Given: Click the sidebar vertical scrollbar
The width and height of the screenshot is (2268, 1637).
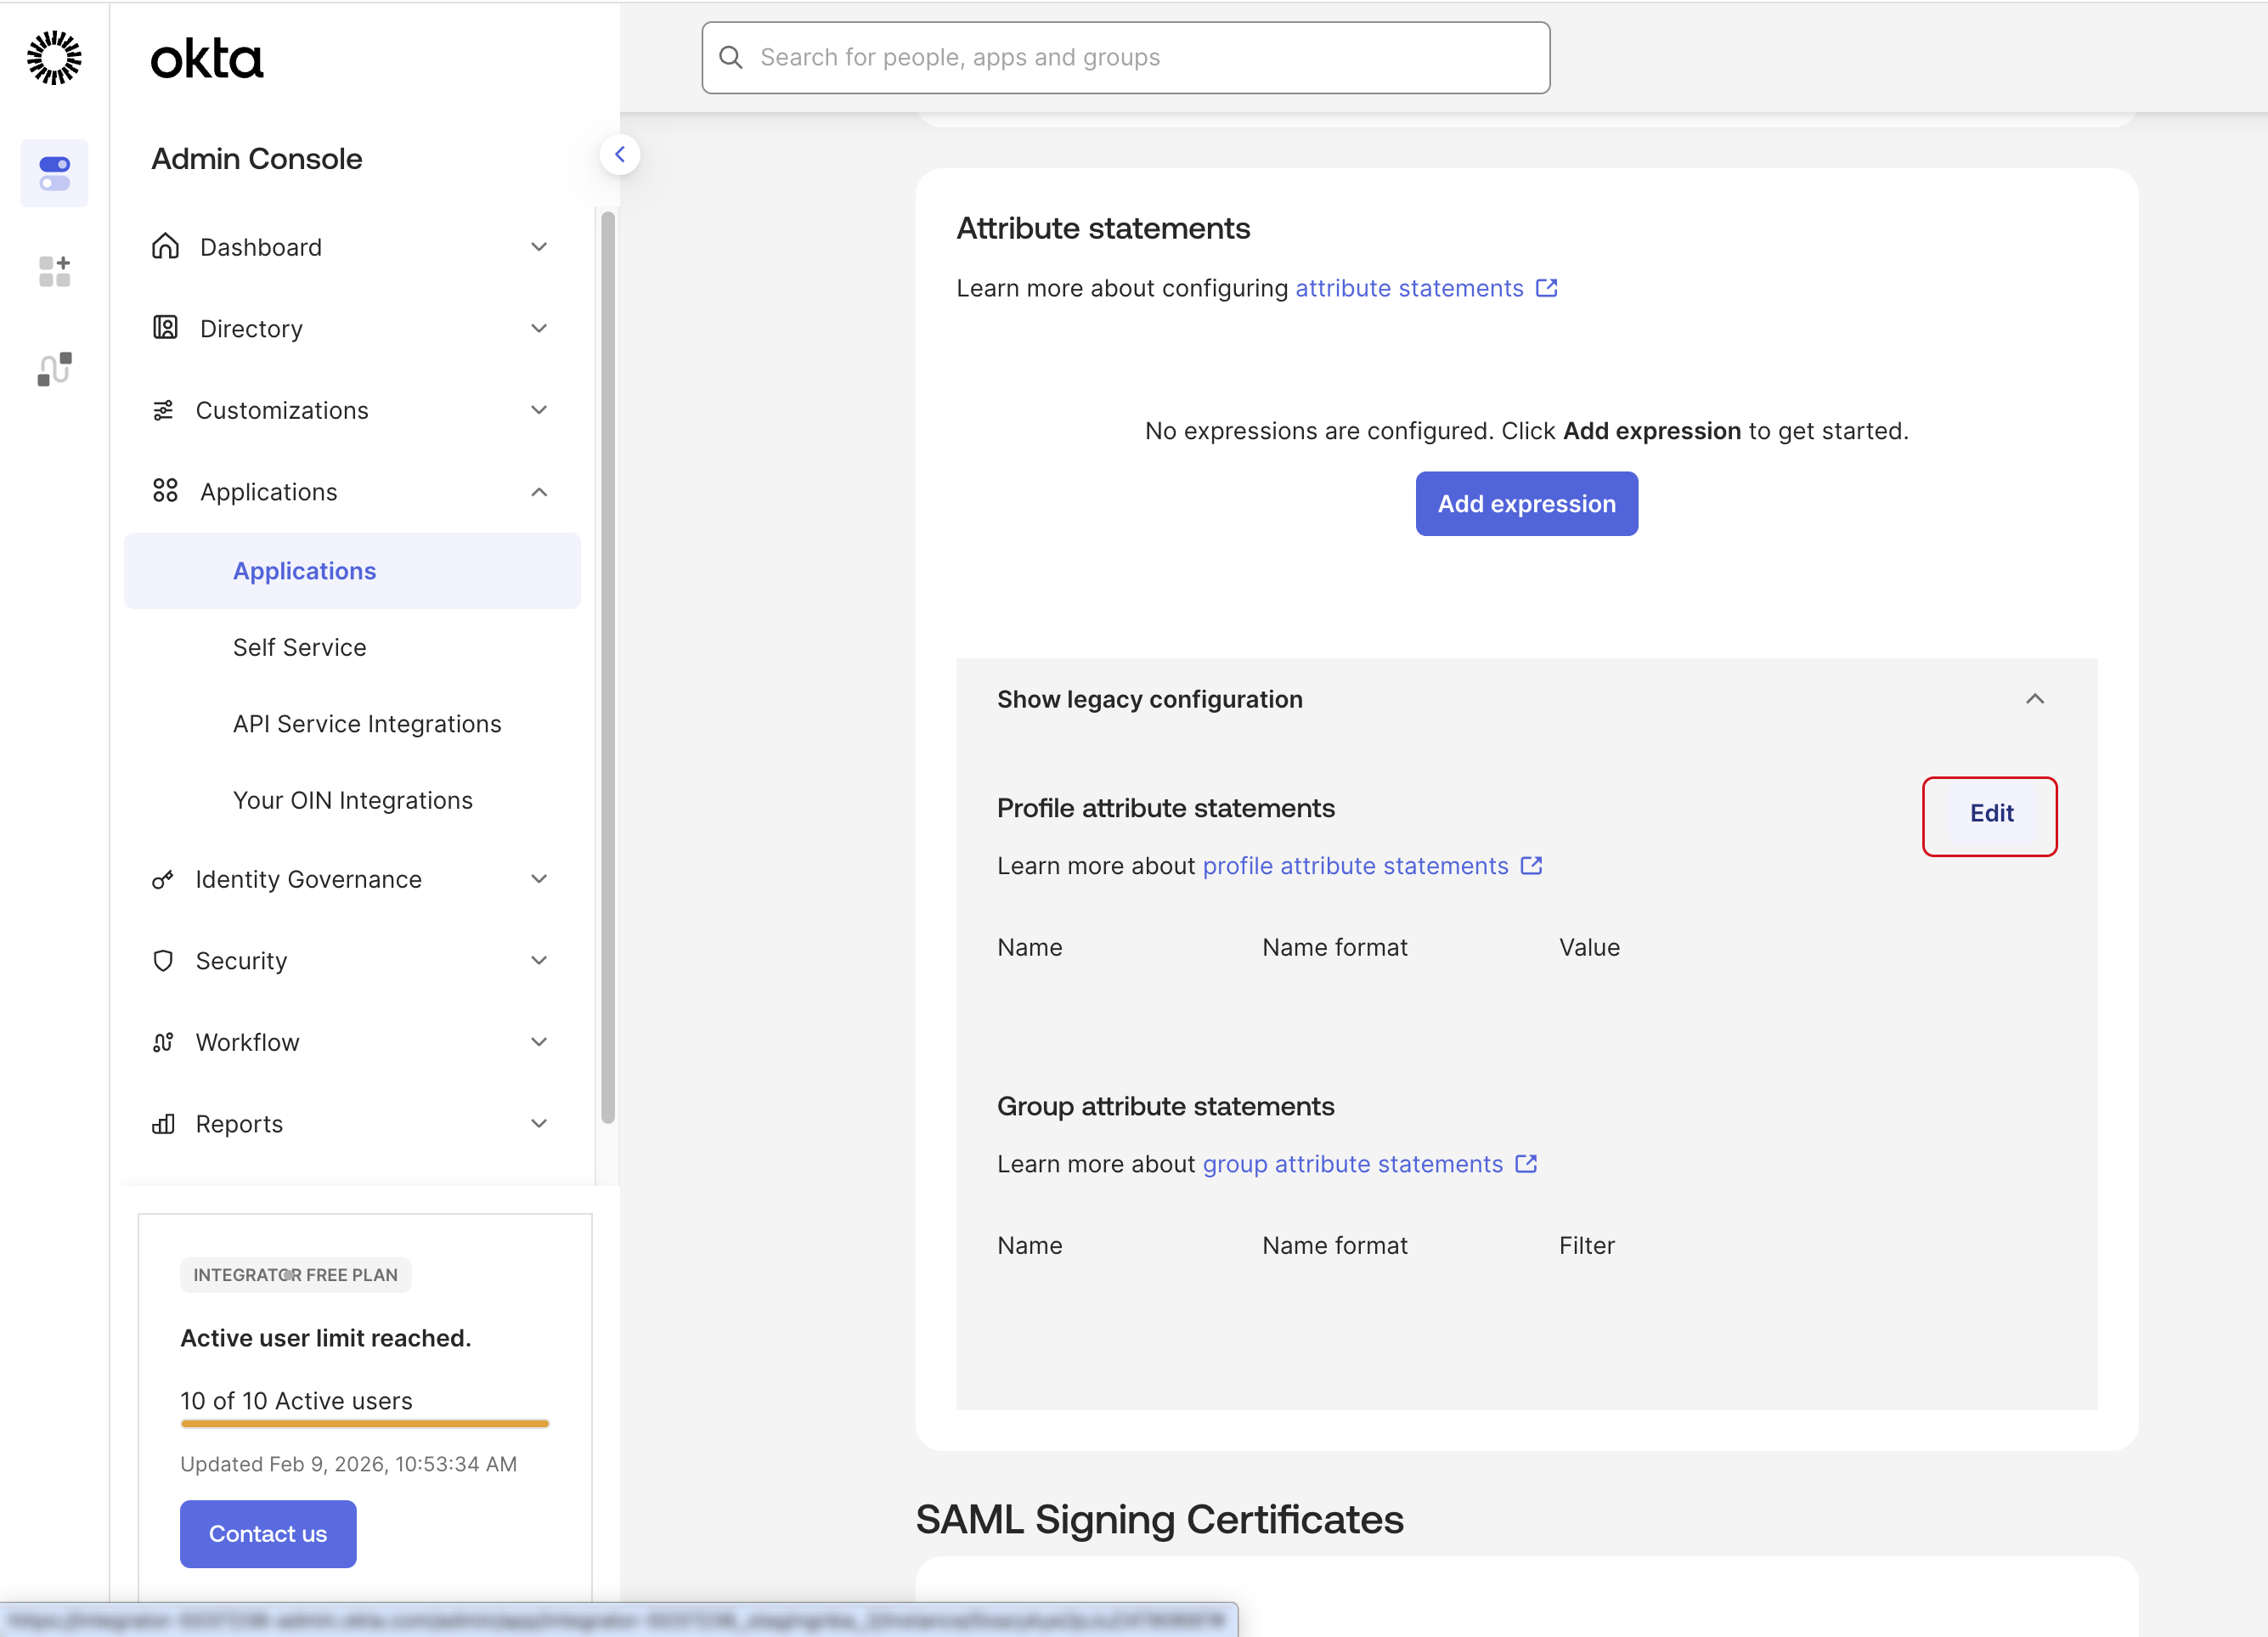Looking at the screenshot, I should click(x=608, y=667).
